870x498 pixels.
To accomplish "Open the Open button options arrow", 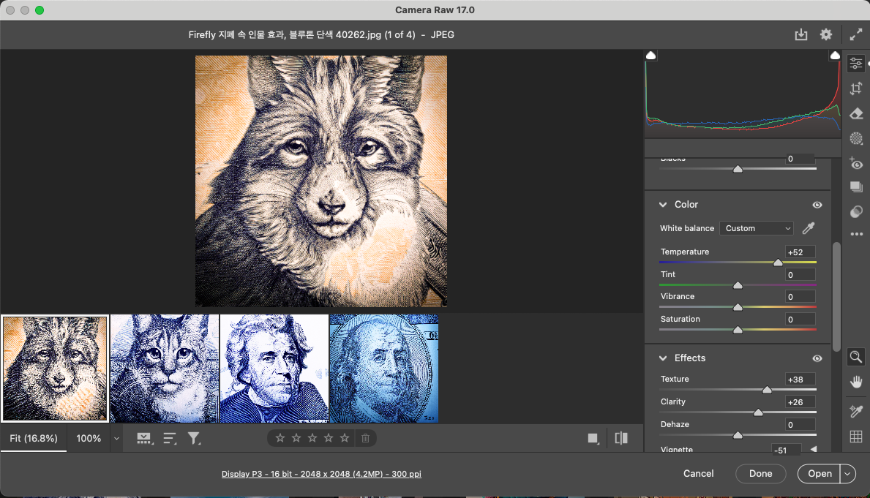I will point(847,474).
